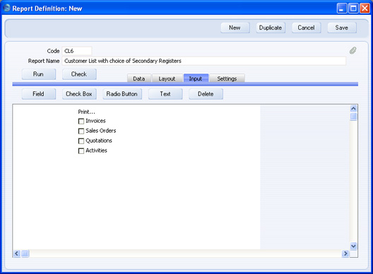The image size is (373, 274).
Task: Enable the Sales Orders checkbox
Action: (x=81, y=131)
